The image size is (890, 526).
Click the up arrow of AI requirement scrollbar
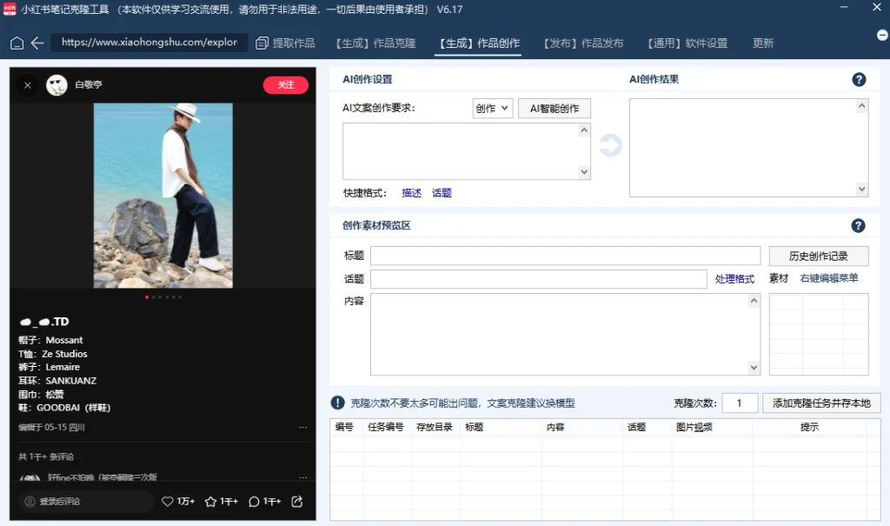[x=584, y=130]
